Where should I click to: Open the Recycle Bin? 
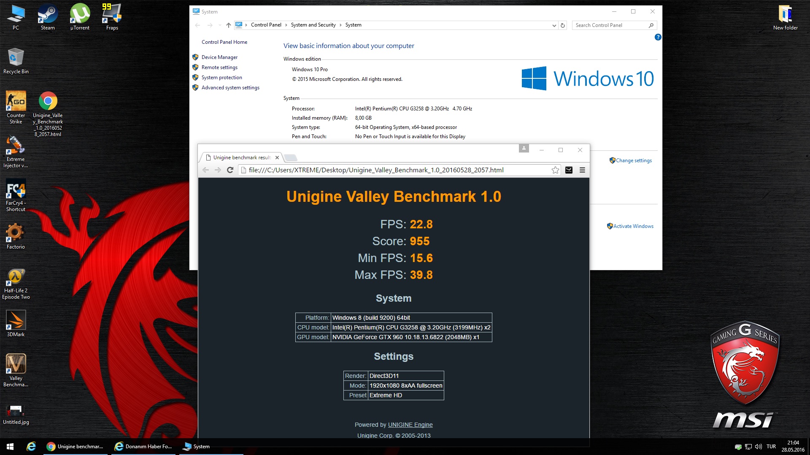[16, 61]
